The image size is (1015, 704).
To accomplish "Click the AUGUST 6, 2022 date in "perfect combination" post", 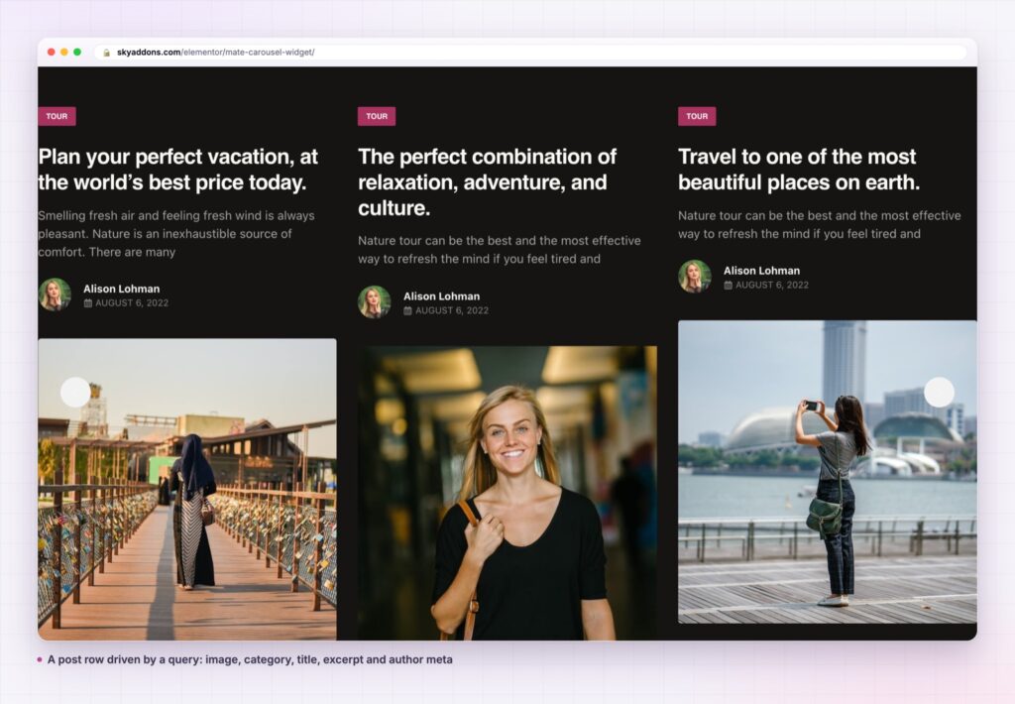I will 452,311.
